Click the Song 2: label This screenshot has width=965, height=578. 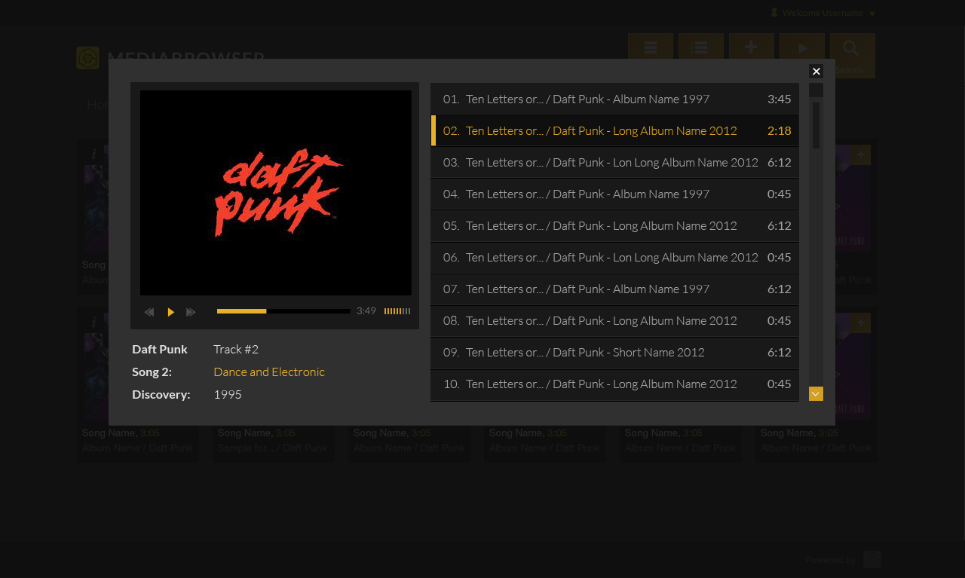152,372
